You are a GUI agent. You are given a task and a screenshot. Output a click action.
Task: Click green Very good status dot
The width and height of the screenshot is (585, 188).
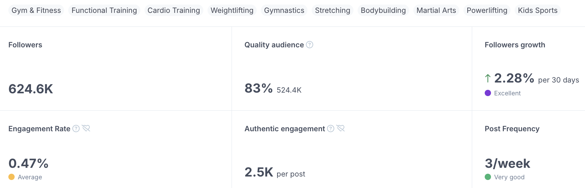[x=488, y=177]
